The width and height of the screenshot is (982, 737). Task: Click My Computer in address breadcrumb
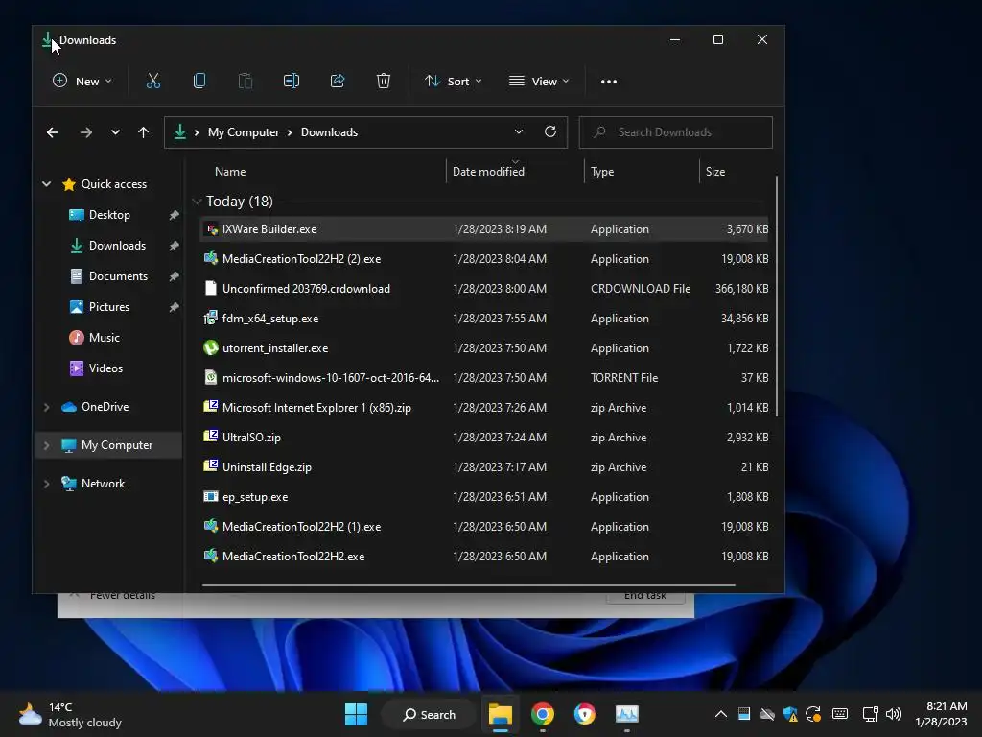[x=244, y=132]
